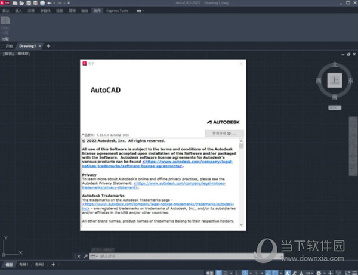Click the Redo arrow icon

[59, 3]
